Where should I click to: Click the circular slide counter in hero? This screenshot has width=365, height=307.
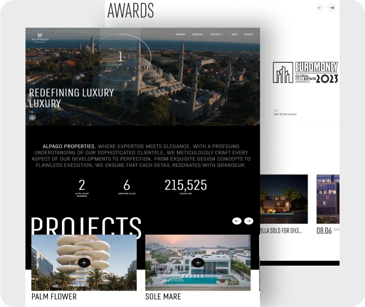tap(120, 58)
